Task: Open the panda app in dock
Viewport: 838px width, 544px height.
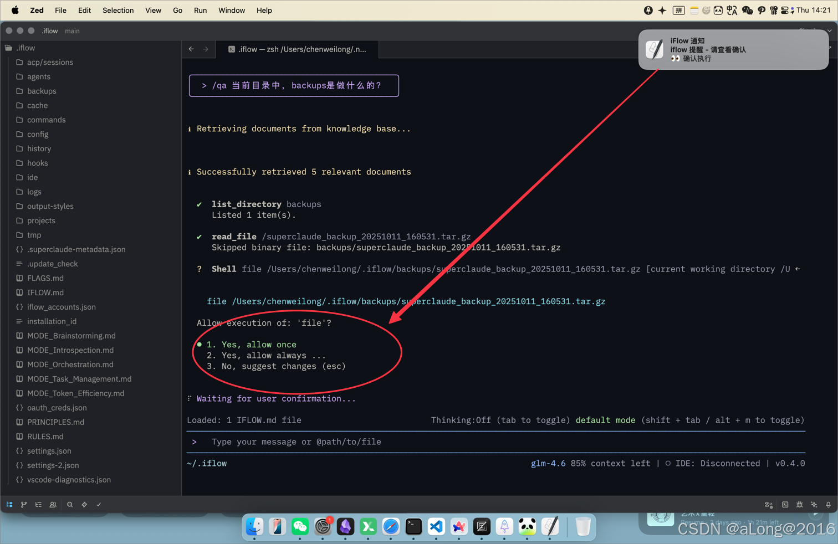Action: pyautogui.click(x=527, y=526)
